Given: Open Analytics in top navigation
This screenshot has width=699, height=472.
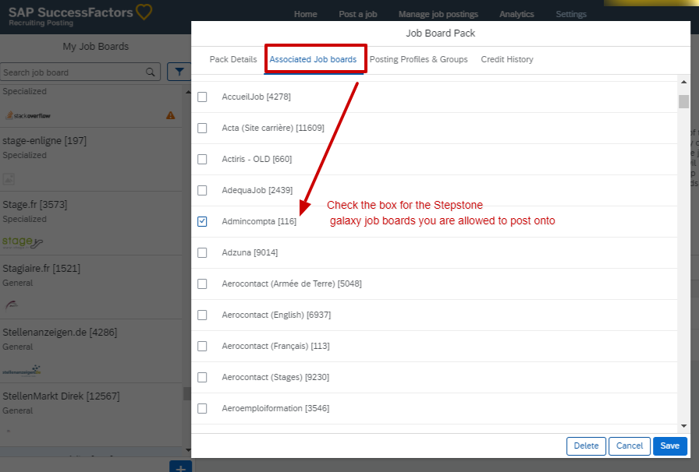Looking at the screenshot, I should pyautogui.click(x=516, y=14).
